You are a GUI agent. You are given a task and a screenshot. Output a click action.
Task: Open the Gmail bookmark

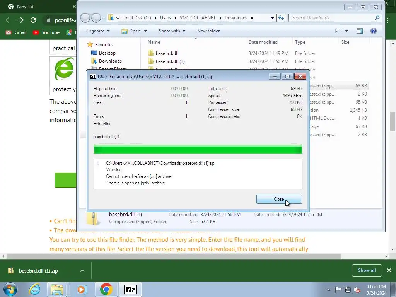[x=16, y=32]
